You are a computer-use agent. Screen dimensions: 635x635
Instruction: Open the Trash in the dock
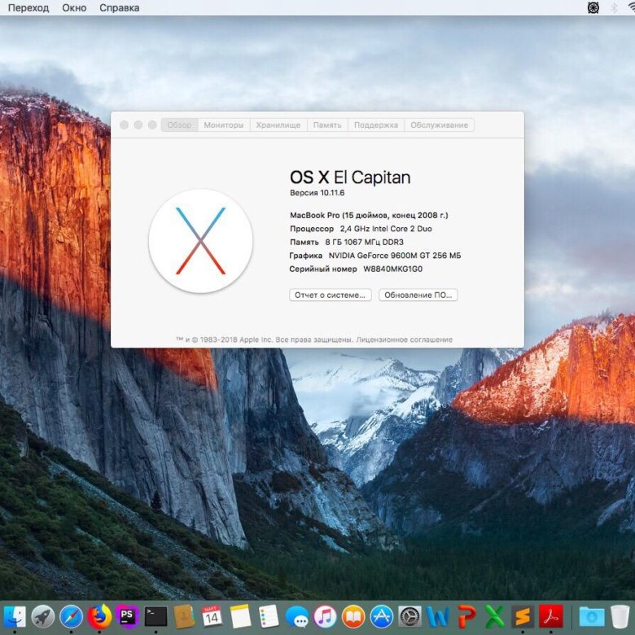(620, 616)
